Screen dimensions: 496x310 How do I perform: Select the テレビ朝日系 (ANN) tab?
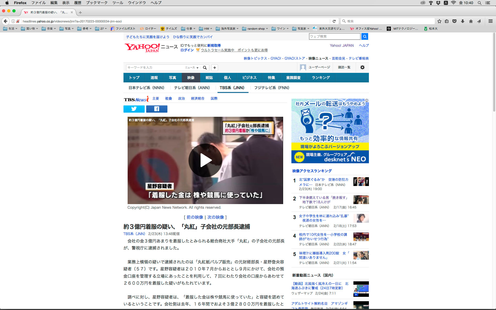pyautogui.click(x=192, y=88)
